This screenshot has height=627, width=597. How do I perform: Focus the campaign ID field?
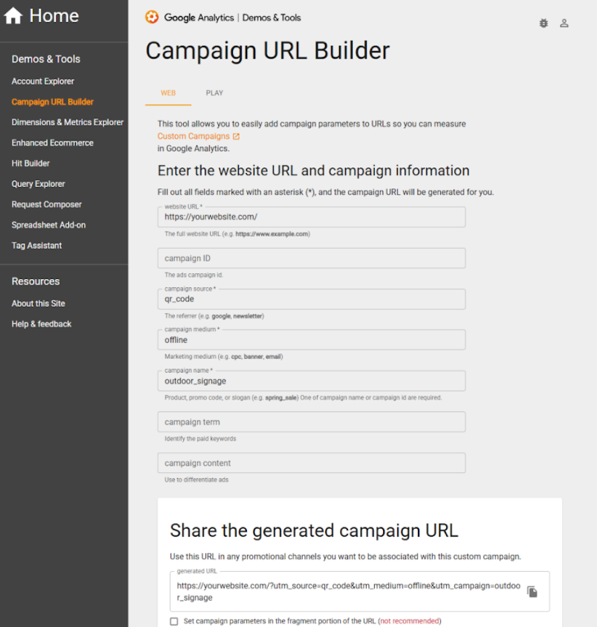coord(312,258)
